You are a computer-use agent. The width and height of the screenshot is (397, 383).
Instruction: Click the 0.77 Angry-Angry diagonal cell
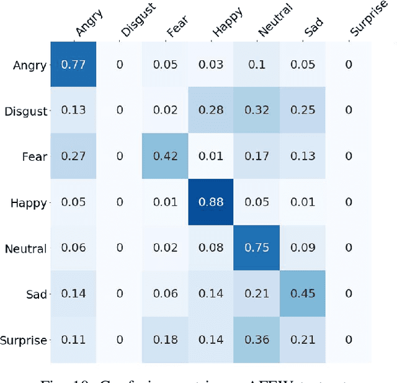pos(73,65)
